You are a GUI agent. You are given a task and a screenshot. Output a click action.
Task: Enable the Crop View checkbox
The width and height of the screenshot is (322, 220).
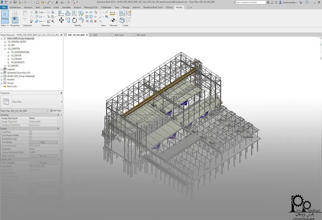(x=31, y=132)
